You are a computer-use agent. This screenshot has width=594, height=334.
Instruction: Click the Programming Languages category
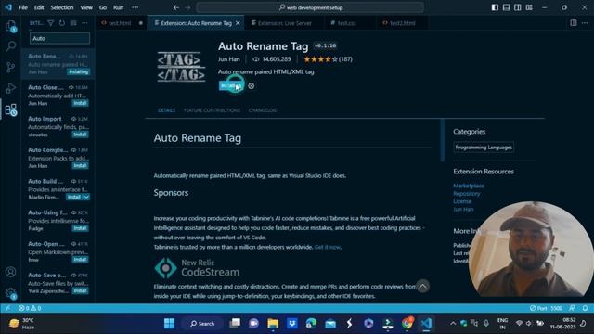point(484,148)
